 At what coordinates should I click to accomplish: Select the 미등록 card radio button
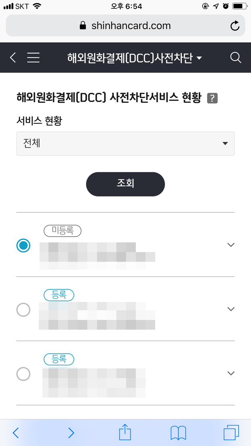23,245
